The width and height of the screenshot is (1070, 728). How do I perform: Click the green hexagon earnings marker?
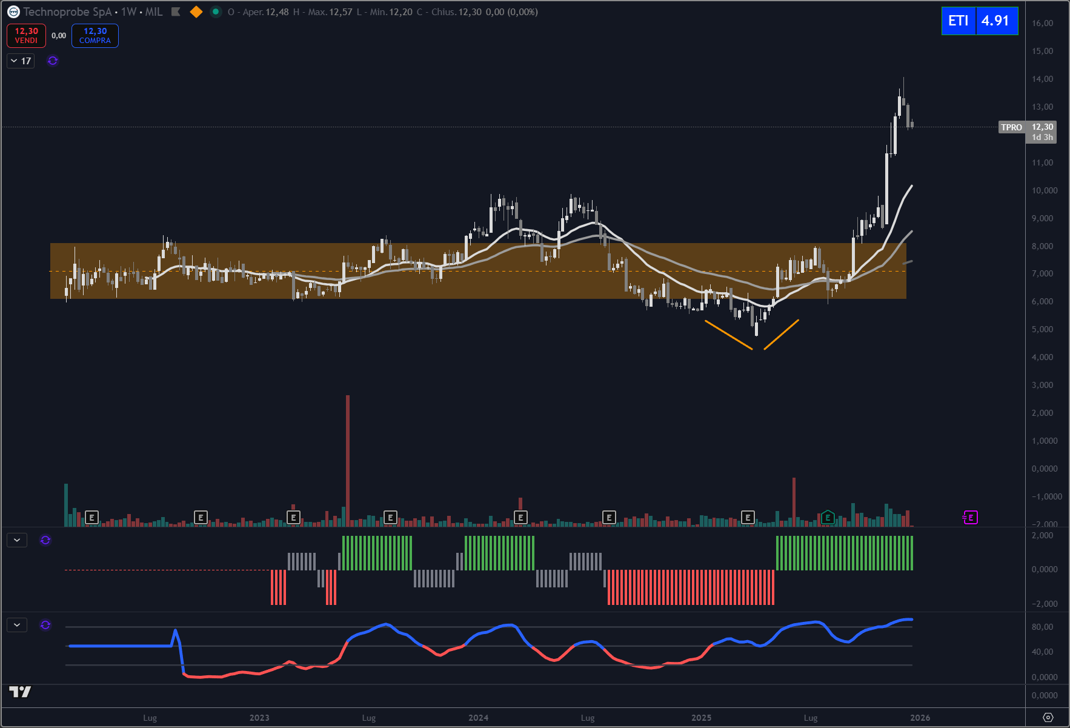coord(828,518)
